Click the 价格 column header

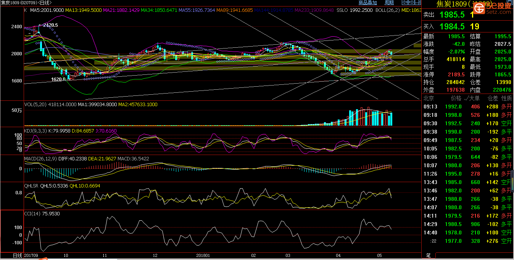click(456, 99)
